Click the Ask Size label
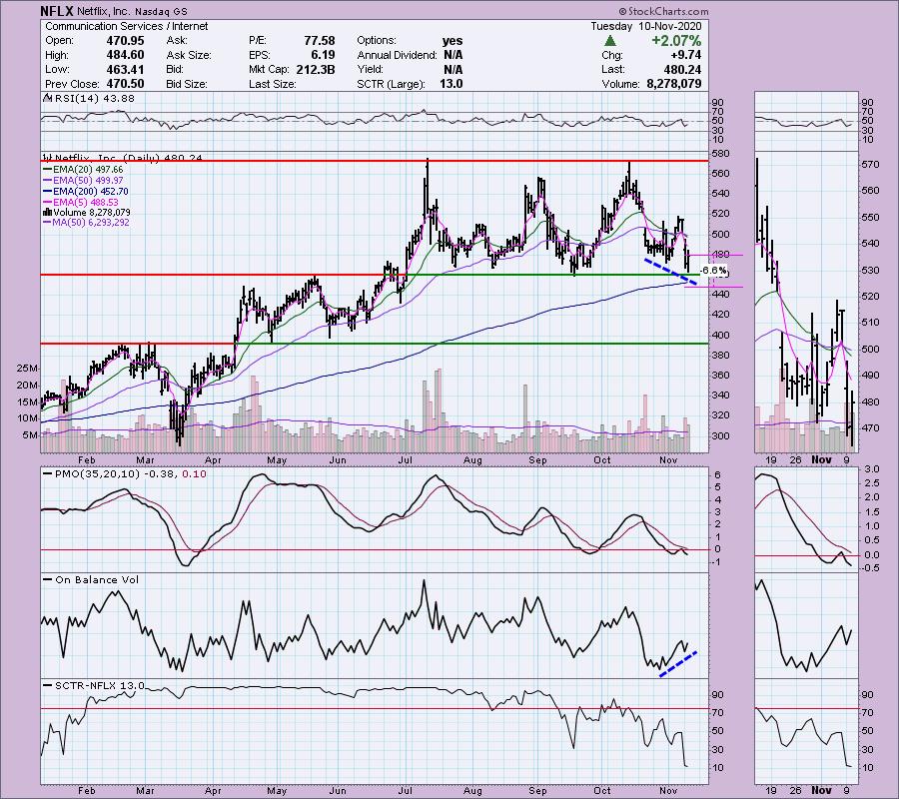Image resolution: width=899 pixels, height=799 pixels. pos(189,55)
